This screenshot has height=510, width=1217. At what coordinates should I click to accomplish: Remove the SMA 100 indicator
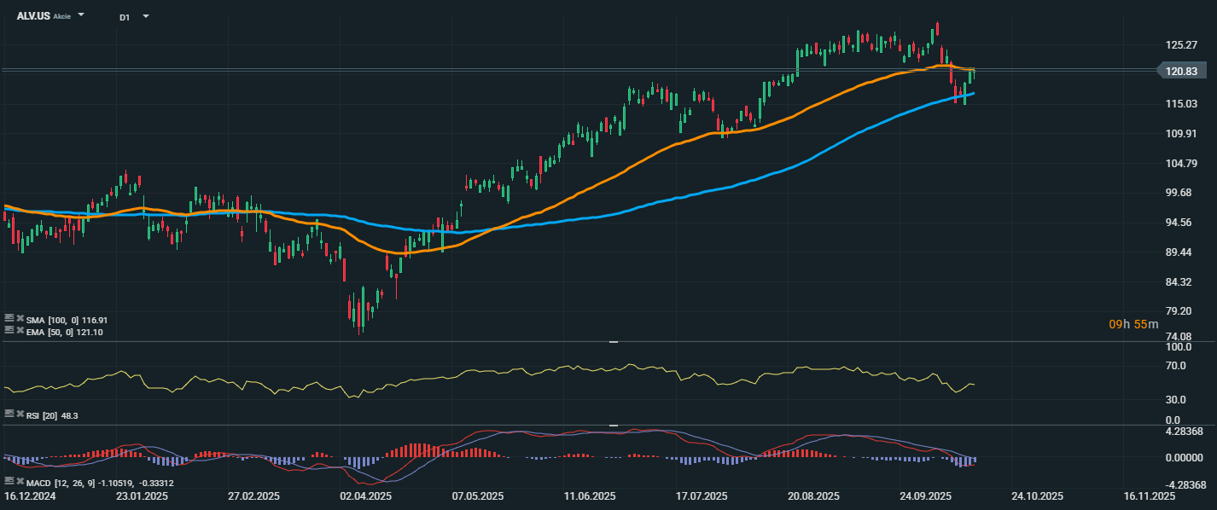coord(20,318)
